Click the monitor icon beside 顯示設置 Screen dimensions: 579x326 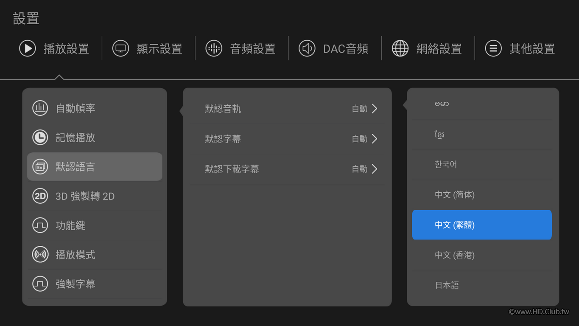tap(120, 48)
